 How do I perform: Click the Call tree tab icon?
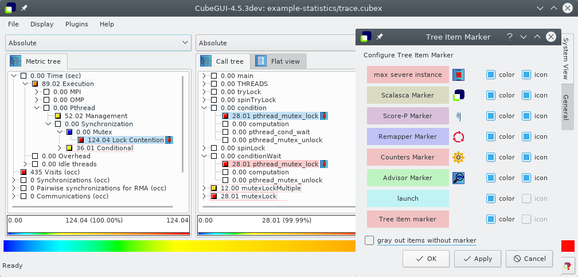click(206, 61)
